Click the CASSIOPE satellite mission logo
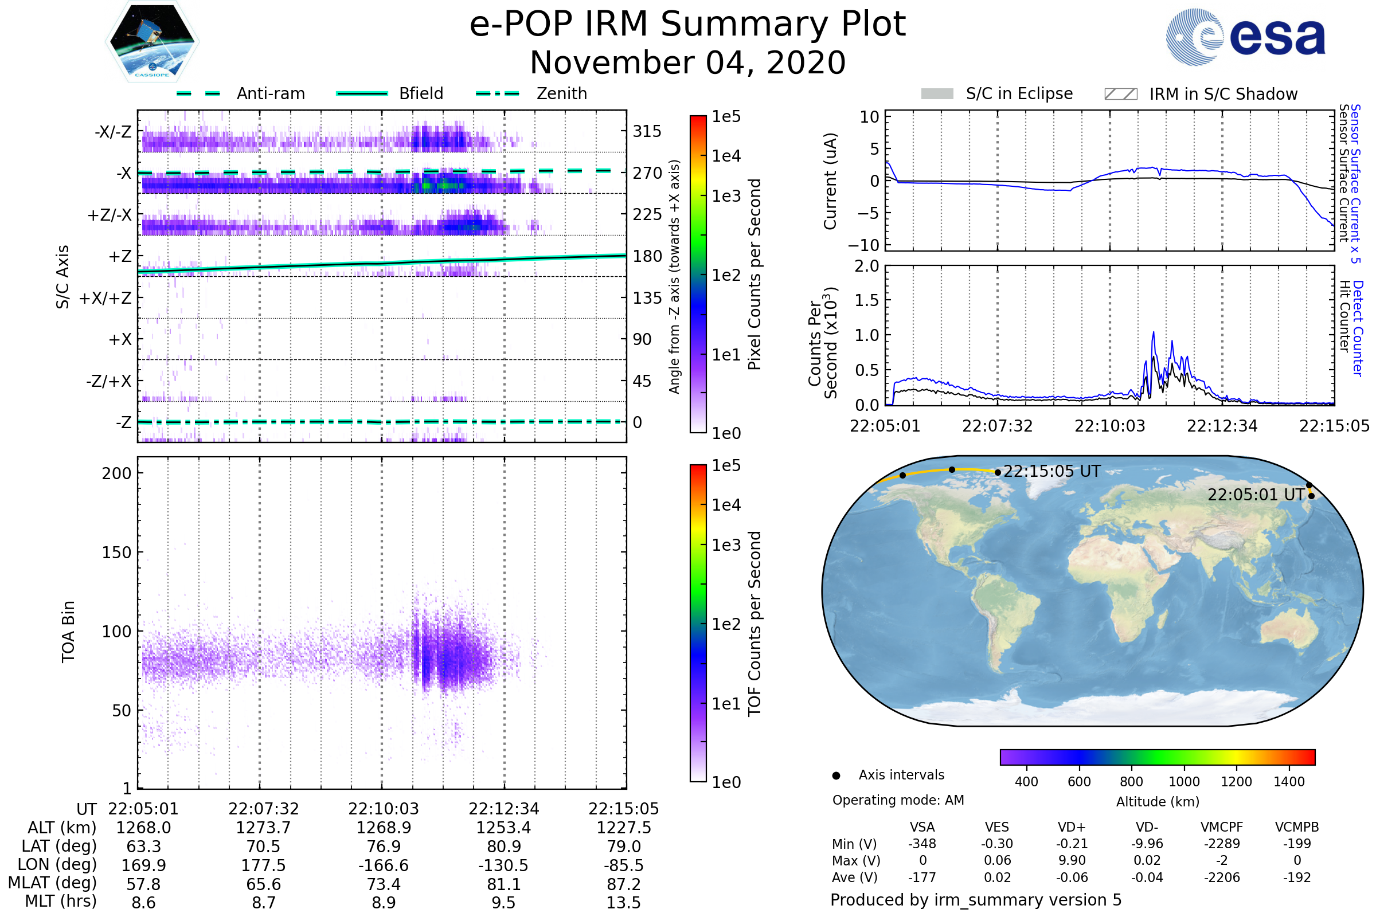Image resolution: width=1376 pixels, height=917 pixels. pyautogui.click(x=152, y=42)
